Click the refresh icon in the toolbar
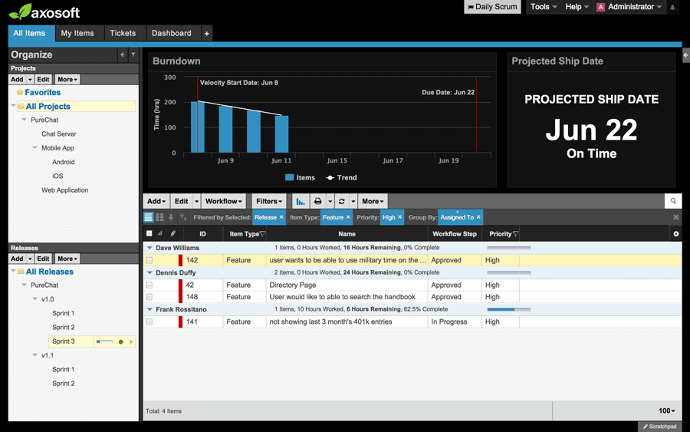690x432 pixels. coord(341,201)
